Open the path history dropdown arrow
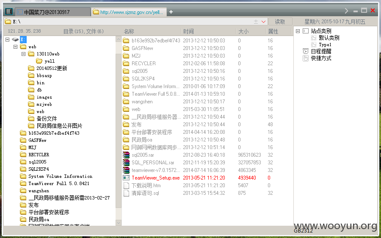Image resolution: width=381 pixels, height=238 pixels. click(x=263, y=22)
